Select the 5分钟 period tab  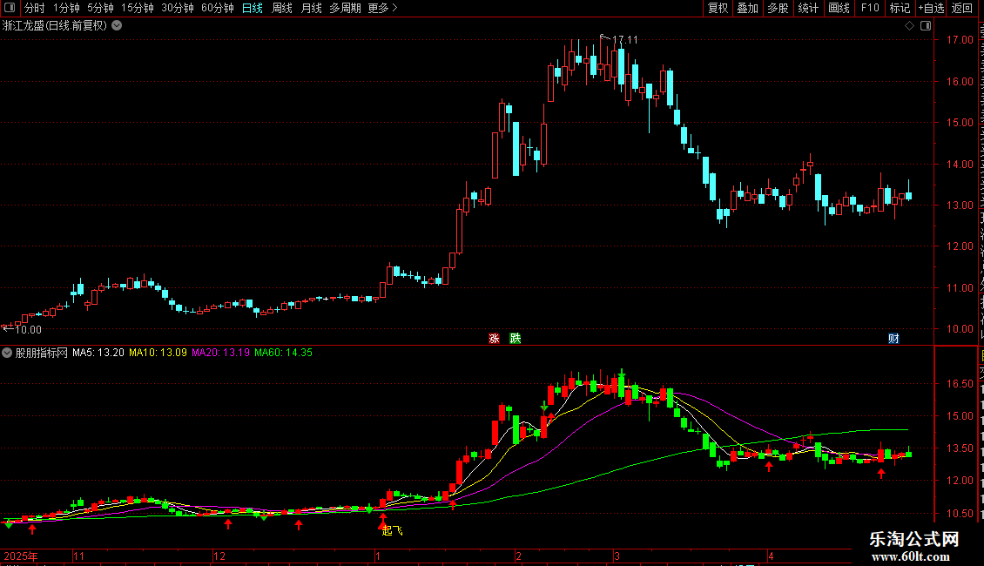click(x=100, y=8)
